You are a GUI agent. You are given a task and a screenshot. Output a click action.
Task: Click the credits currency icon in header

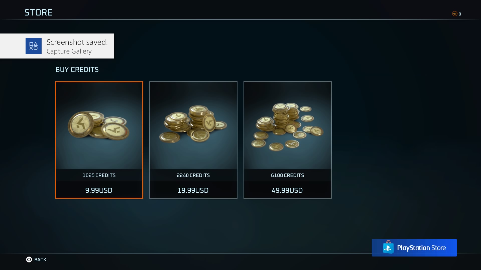[x=455, y=14]
